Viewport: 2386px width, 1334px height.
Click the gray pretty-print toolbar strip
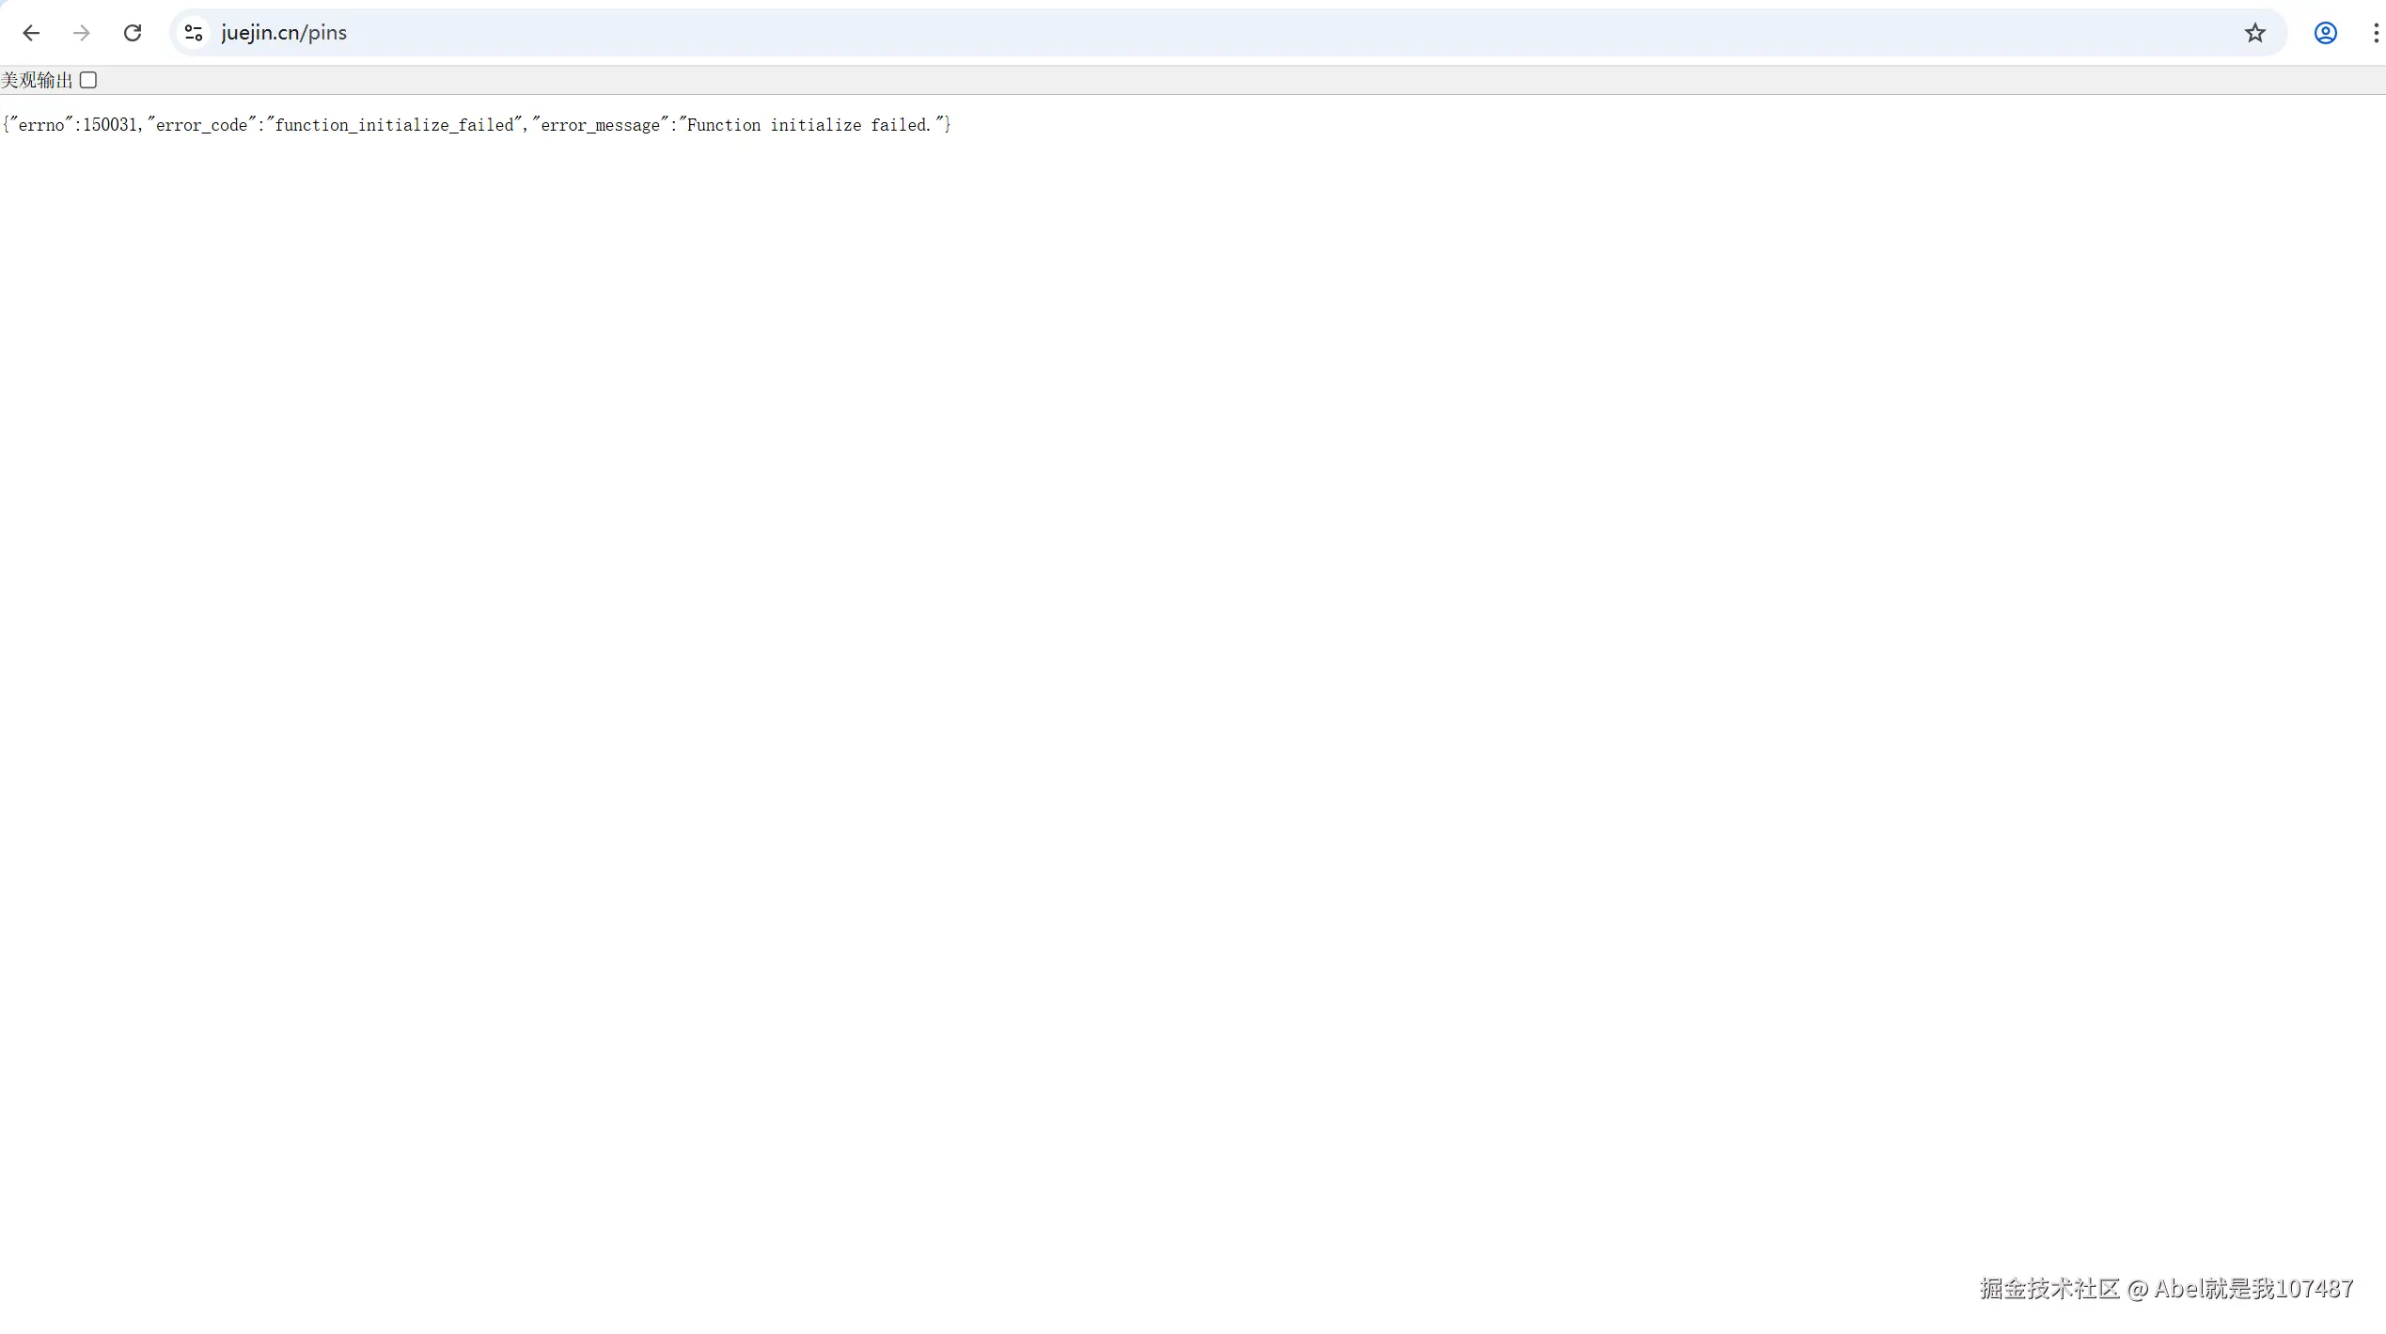[x=1222, y=80]
